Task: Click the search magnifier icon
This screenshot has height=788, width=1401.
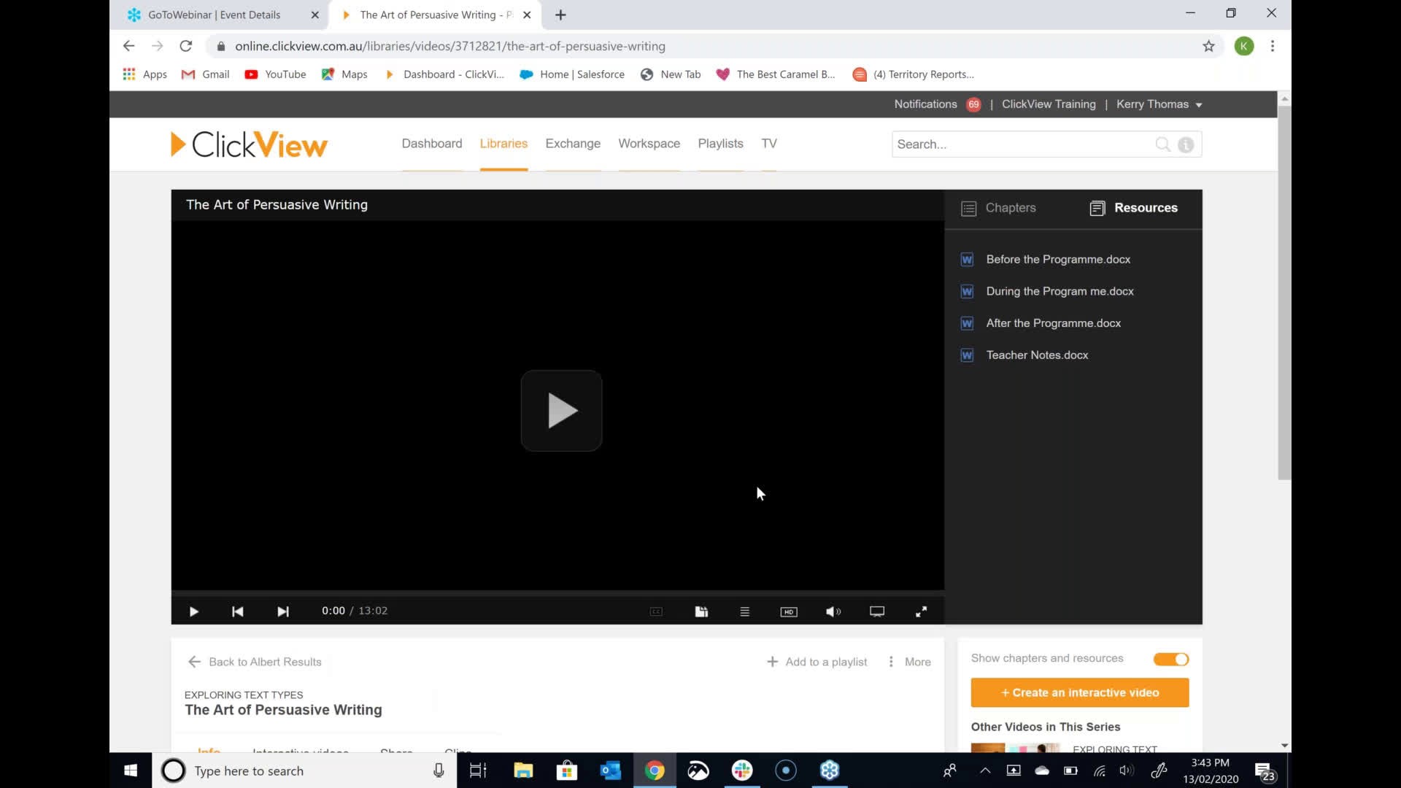Action: [x=1162, y=144]
